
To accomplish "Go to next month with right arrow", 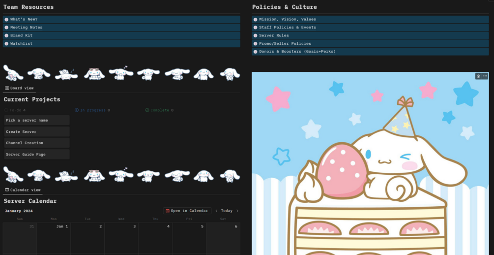I will tap(237, 211).
